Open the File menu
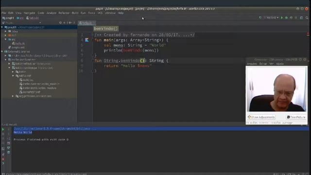 click(4, 13)
